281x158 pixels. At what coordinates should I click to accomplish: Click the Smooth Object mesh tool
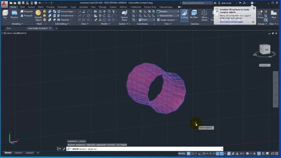click(38, 15)
